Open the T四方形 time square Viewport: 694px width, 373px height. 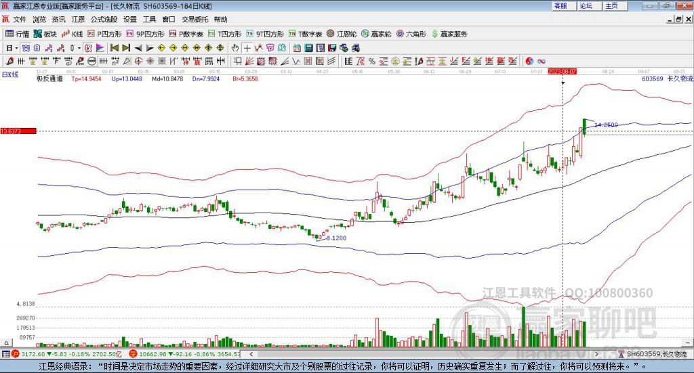tap(225, 34)
